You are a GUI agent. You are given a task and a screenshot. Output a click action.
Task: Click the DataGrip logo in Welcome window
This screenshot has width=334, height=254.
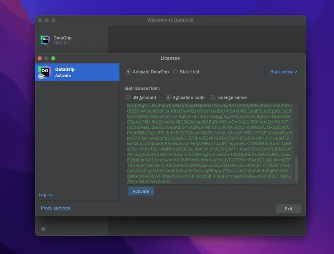45,40
